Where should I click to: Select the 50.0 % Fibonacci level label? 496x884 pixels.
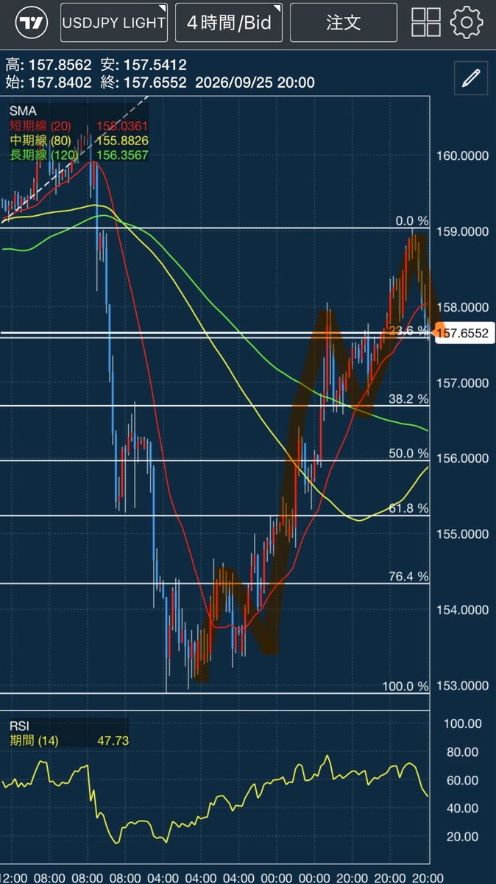click(408, 453)
